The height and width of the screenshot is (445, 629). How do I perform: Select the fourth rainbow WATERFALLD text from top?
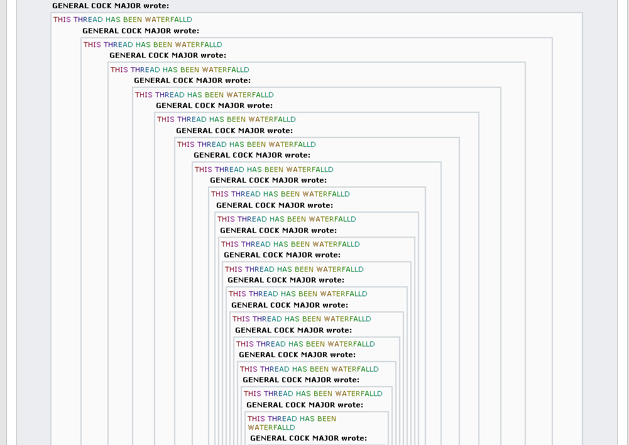click(204, 95)
